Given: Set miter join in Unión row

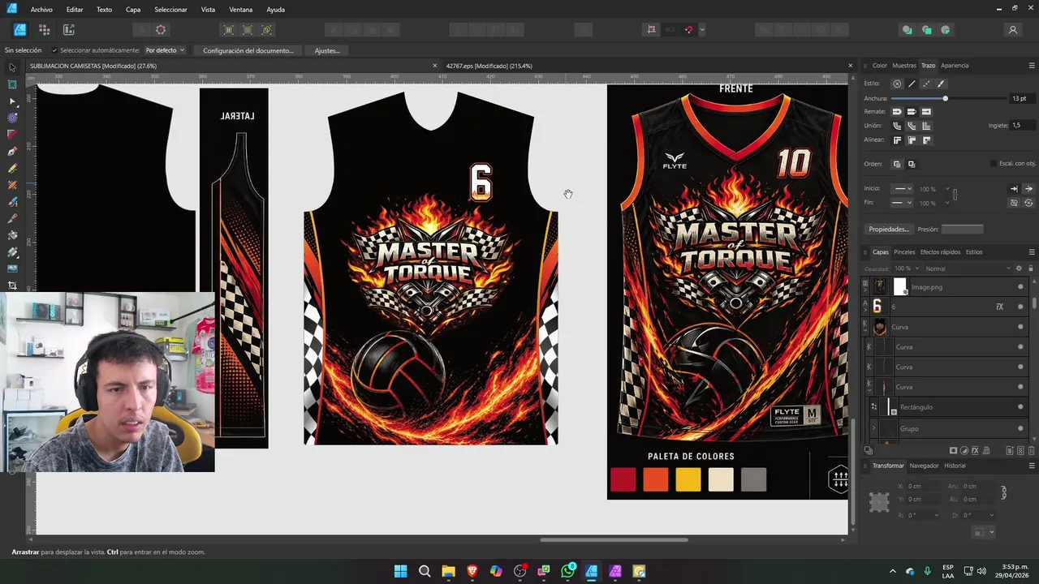Looking at the screenshot, I should click(x=926, y=126).
